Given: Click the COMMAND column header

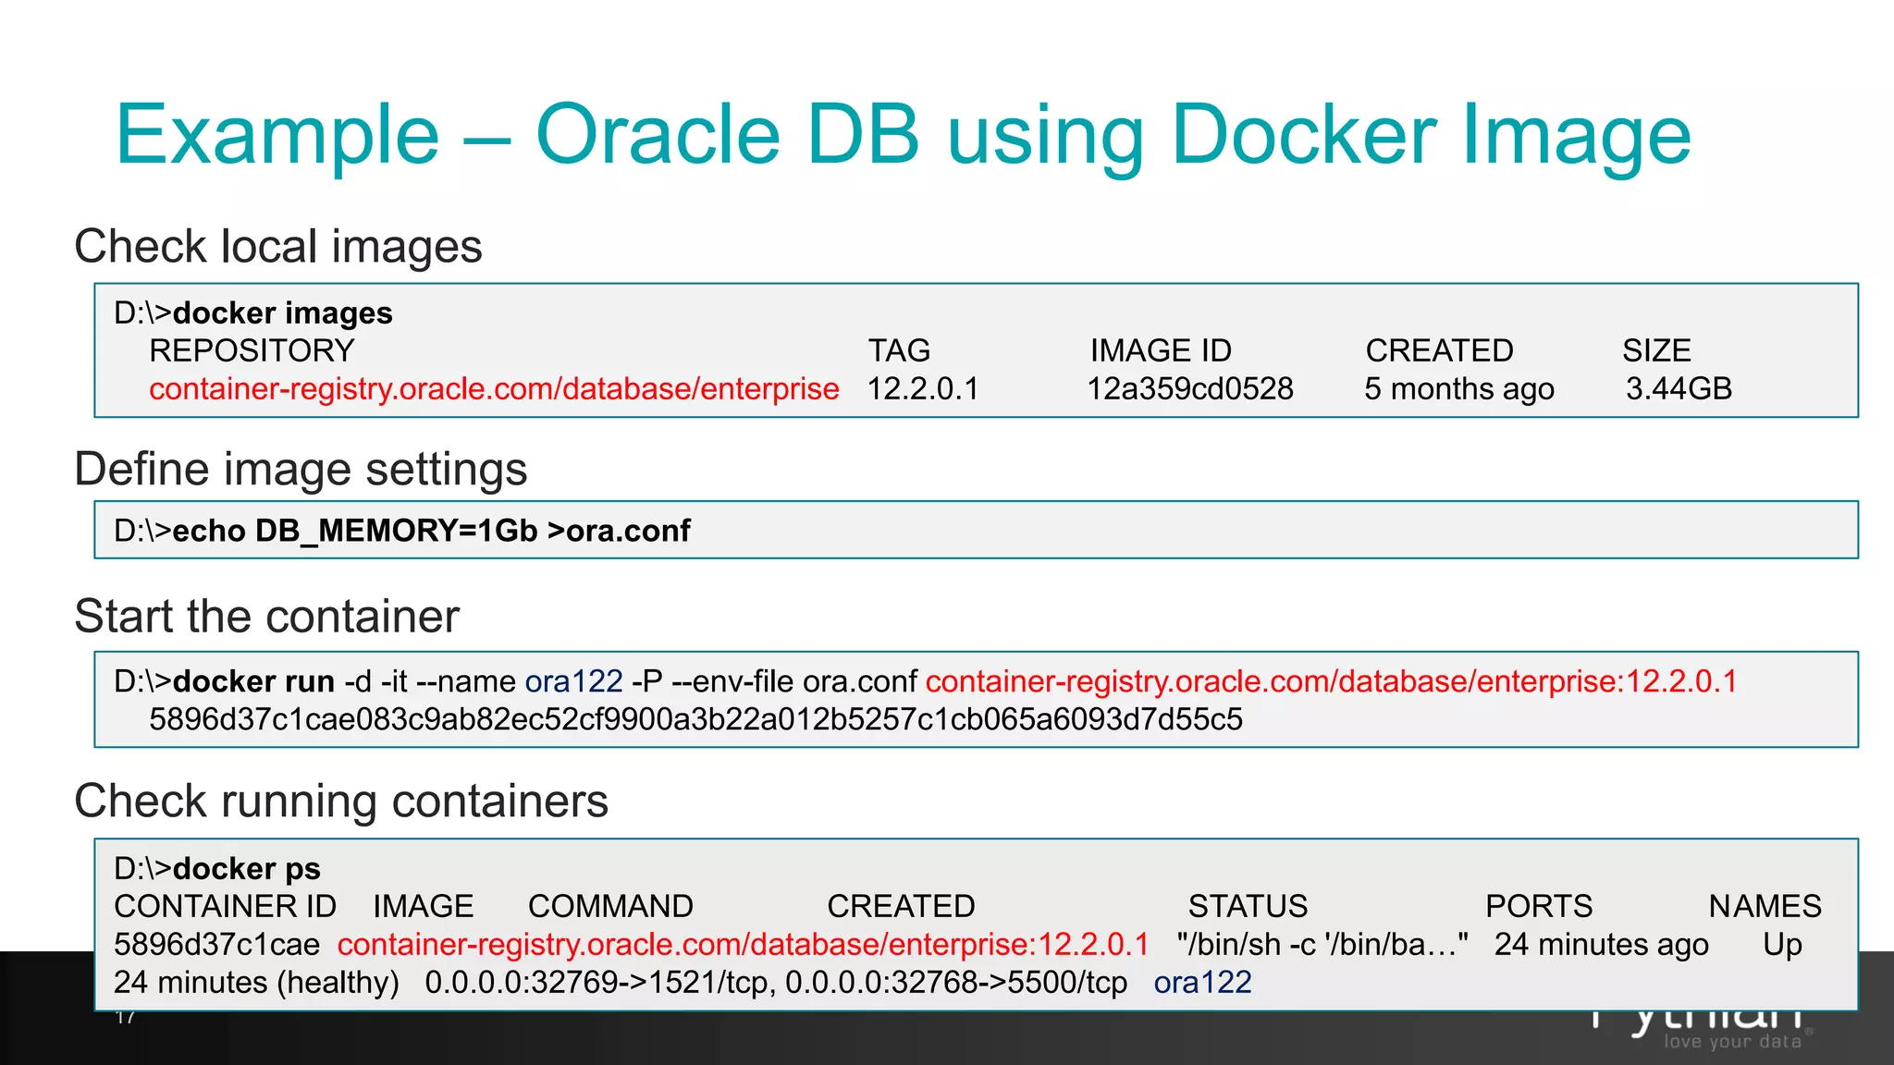Looking at the screenshot, I should tap(610, 906).
